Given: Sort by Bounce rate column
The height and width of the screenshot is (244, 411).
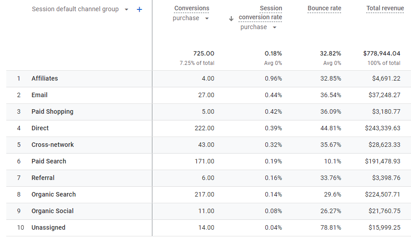Looking at the screenshot, I should (324, 9).
